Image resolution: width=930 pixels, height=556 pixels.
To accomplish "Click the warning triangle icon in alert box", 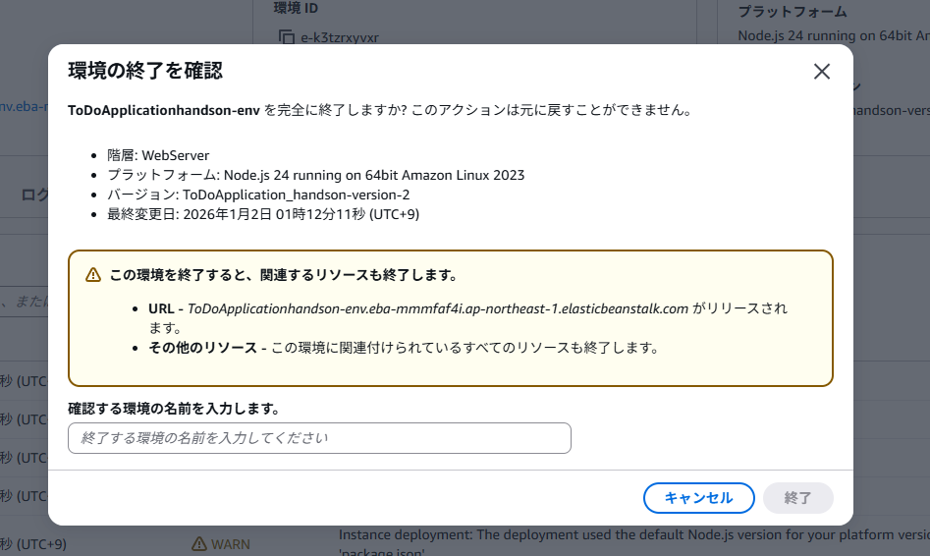I will [x=93, y=275].
